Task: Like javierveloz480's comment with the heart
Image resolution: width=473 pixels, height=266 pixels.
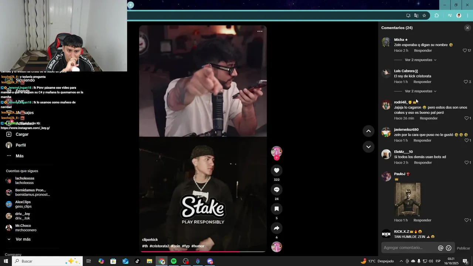Action: point(466,140)
